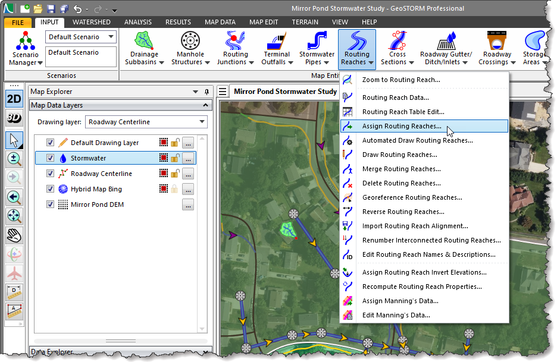
Task: Switch to the WATERSHED ribbon tab
Action: 92,21
